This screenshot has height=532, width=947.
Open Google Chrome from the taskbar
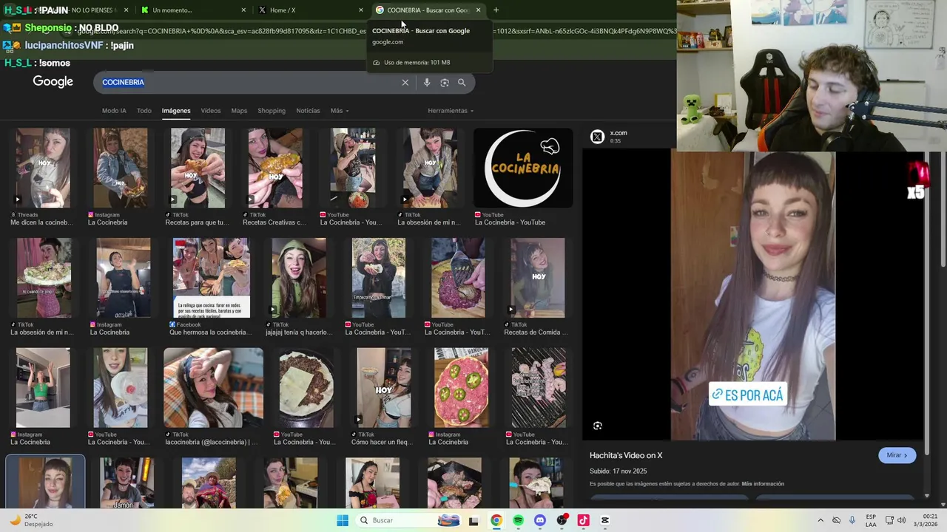(x=496, y=520)
